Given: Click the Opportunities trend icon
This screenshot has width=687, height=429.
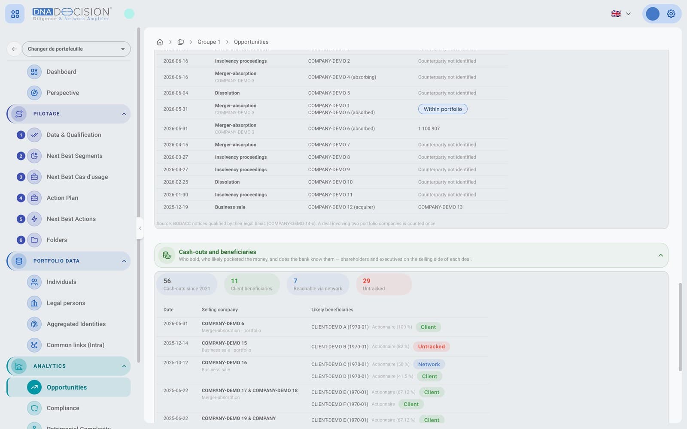Looking at the screenshot, I should point(34,387).
